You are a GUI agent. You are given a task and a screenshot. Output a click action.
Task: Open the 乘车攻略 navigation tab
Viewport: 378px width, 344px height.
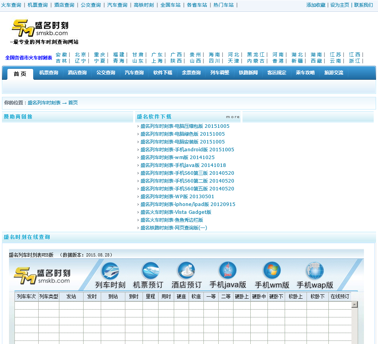(x=305, y=73)
